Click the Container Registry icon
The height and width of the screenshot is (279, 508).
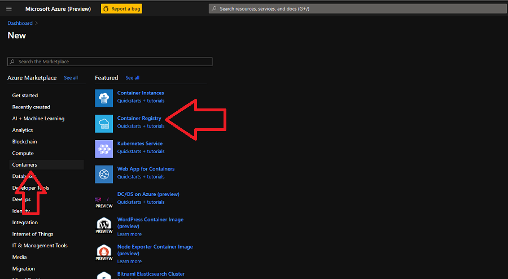[x=104, y=123]
